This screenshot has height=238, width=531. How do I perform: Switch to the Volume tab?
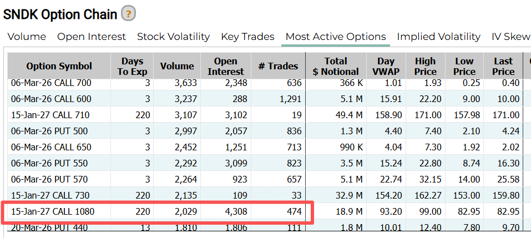point(27,37)
